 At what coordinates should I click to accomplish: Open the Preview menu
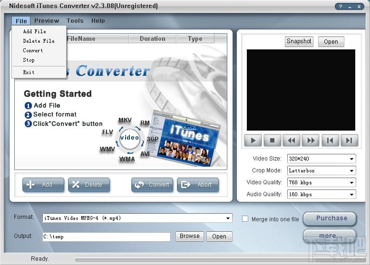tap(47, 21)
